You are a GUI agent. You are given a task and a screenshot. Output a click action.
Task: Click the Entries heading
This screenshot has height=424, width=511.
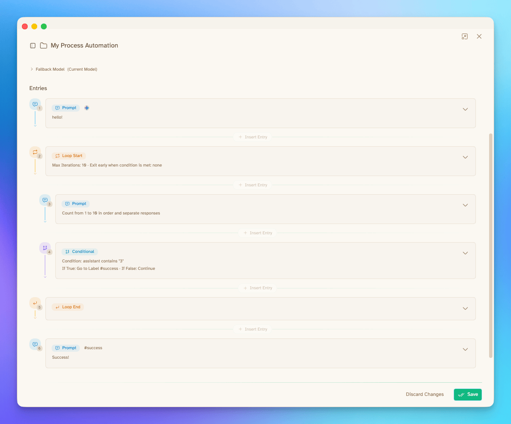pos(38,88)
